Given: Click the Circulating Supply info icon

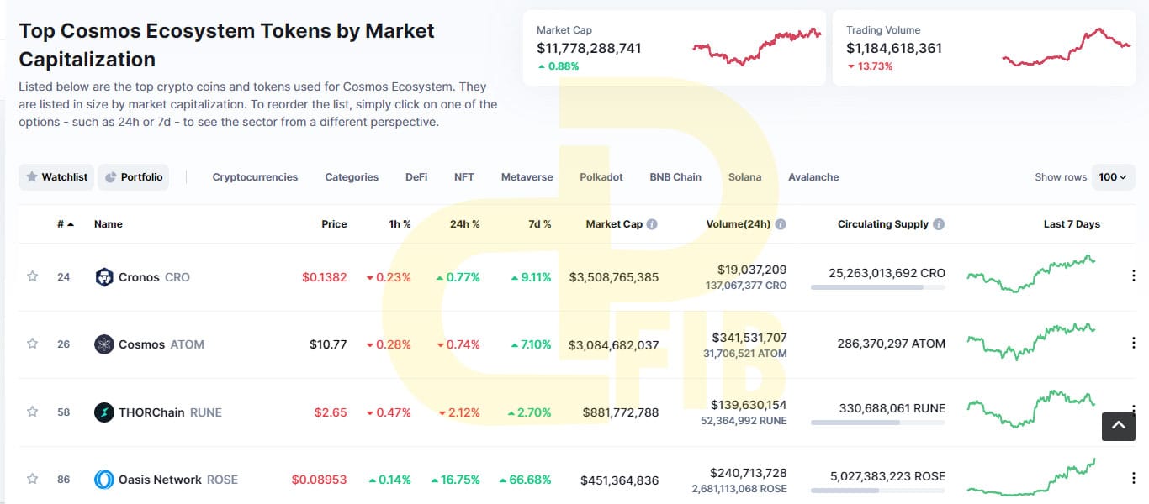Looking at the screenshot, I should click(939, 224).
